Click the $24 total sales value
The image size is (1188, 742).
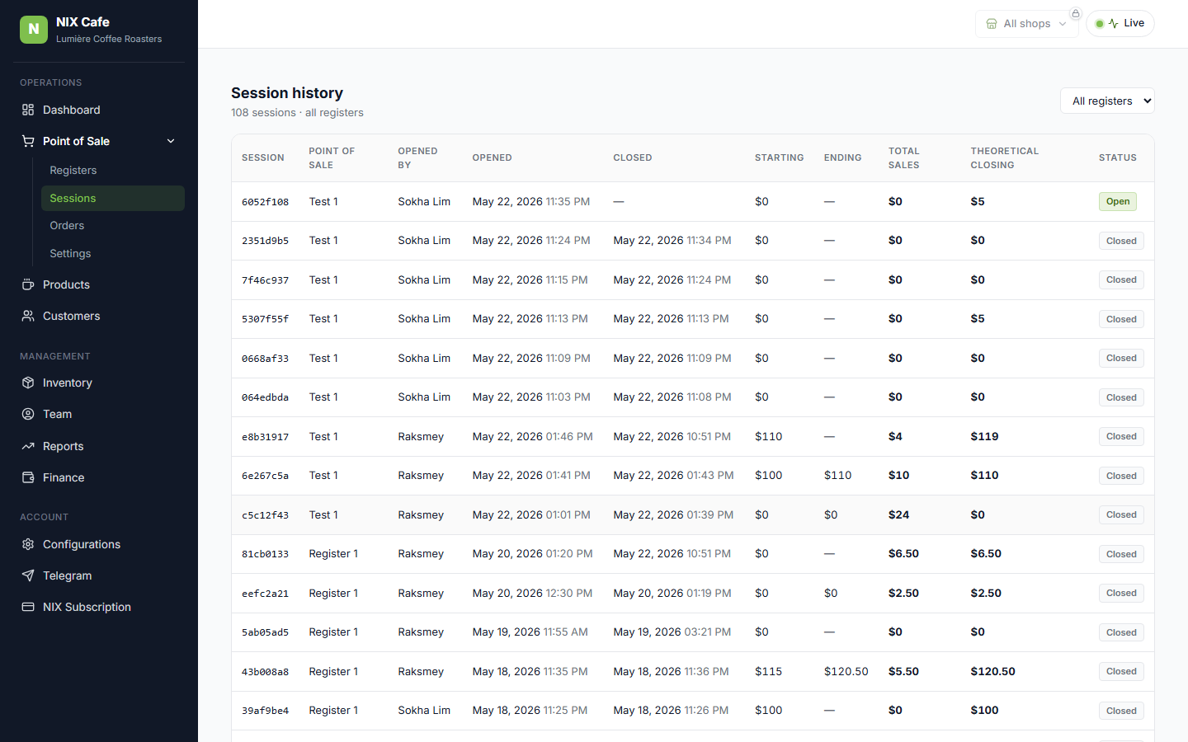tap(898, 514)
